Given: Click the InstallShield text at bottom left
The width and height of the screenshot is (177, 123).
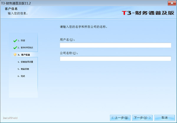Looking at the screenshot, I should (10, 118).
